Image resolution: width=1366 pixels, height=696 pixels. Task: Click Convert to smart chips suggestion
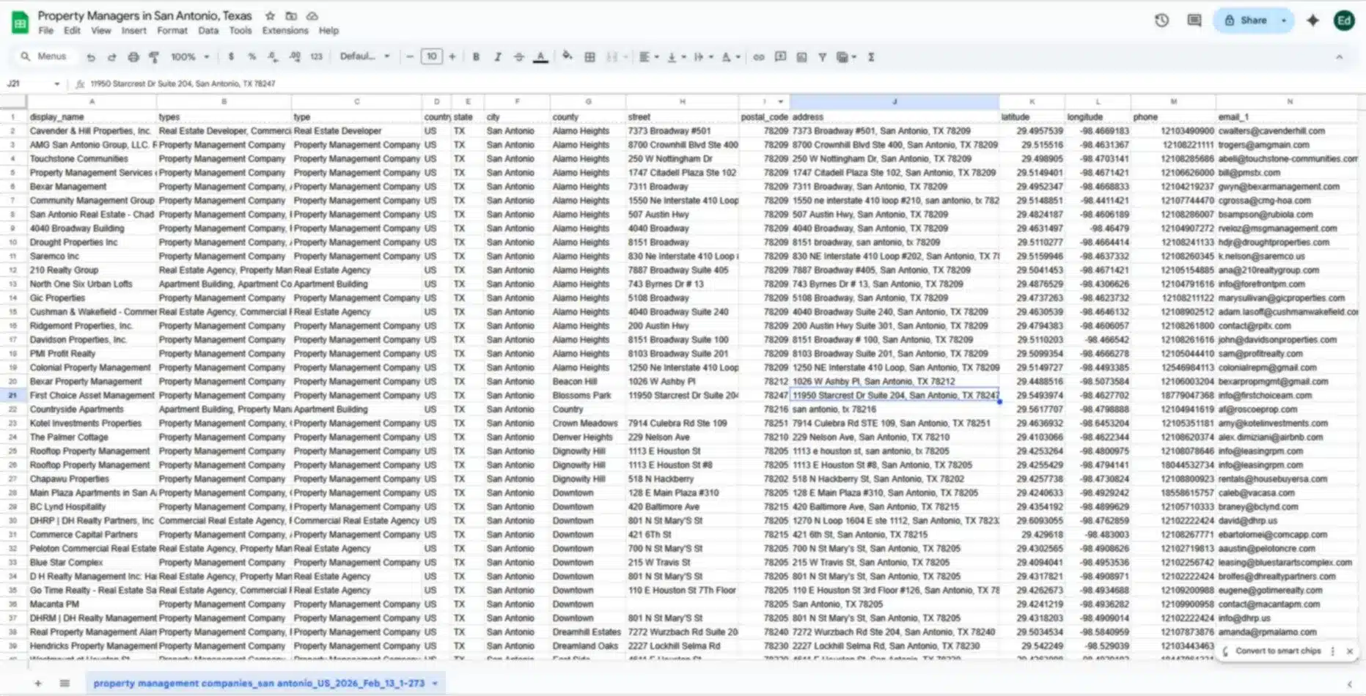tap(1277, 651)
